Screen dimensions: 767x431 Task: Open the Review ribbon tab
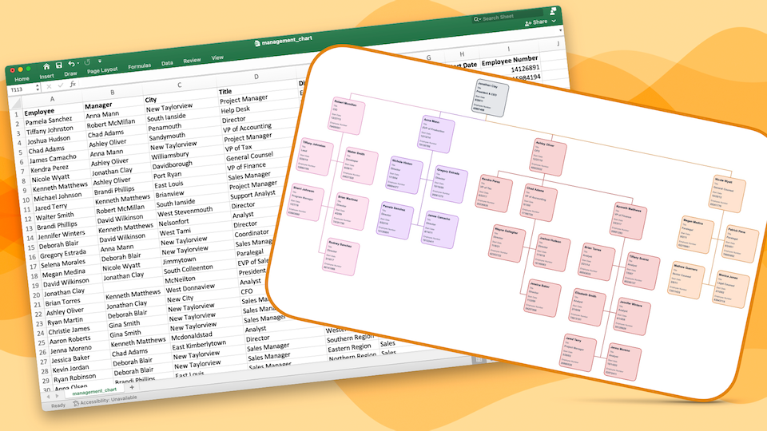[x=192, y=61]
